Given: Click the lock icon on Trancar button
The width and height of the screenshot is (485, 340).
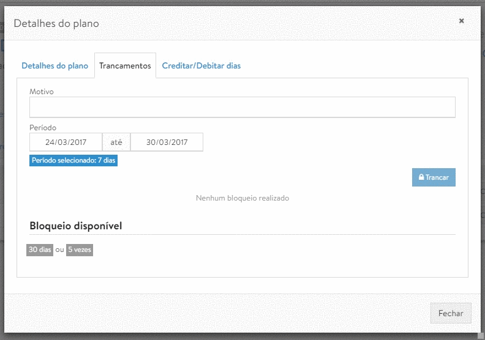Looking at the screenshot, I should (421, 177).
